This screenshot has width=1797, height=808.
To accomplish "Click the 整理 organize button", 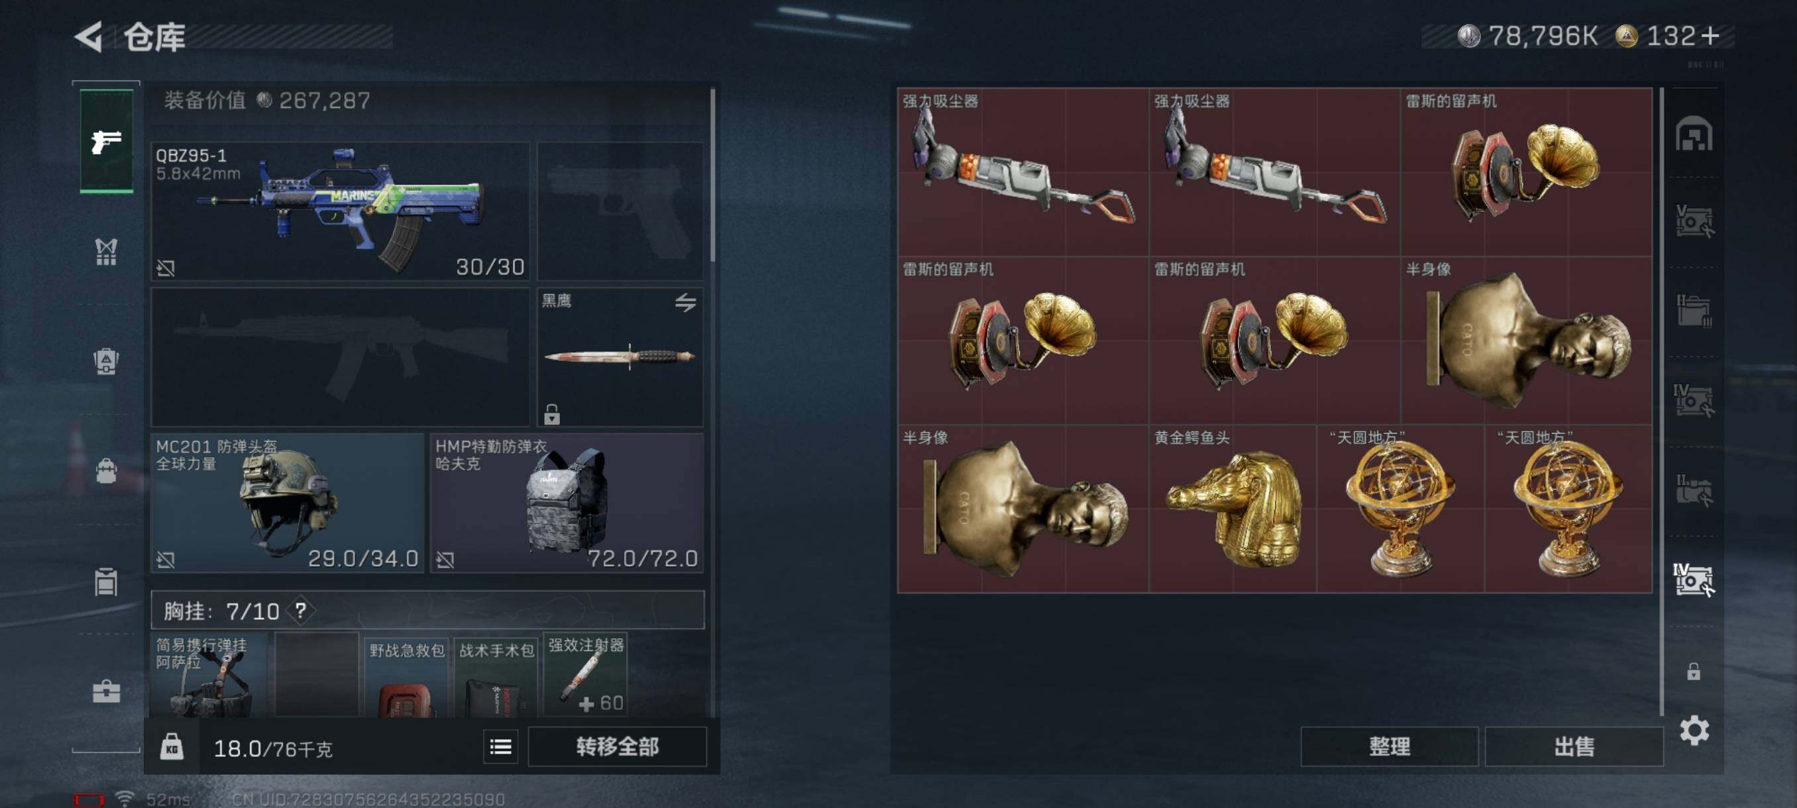I will (x=1389, y=746).
